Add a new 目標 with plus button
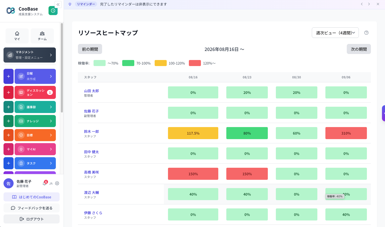 point(9,135)
